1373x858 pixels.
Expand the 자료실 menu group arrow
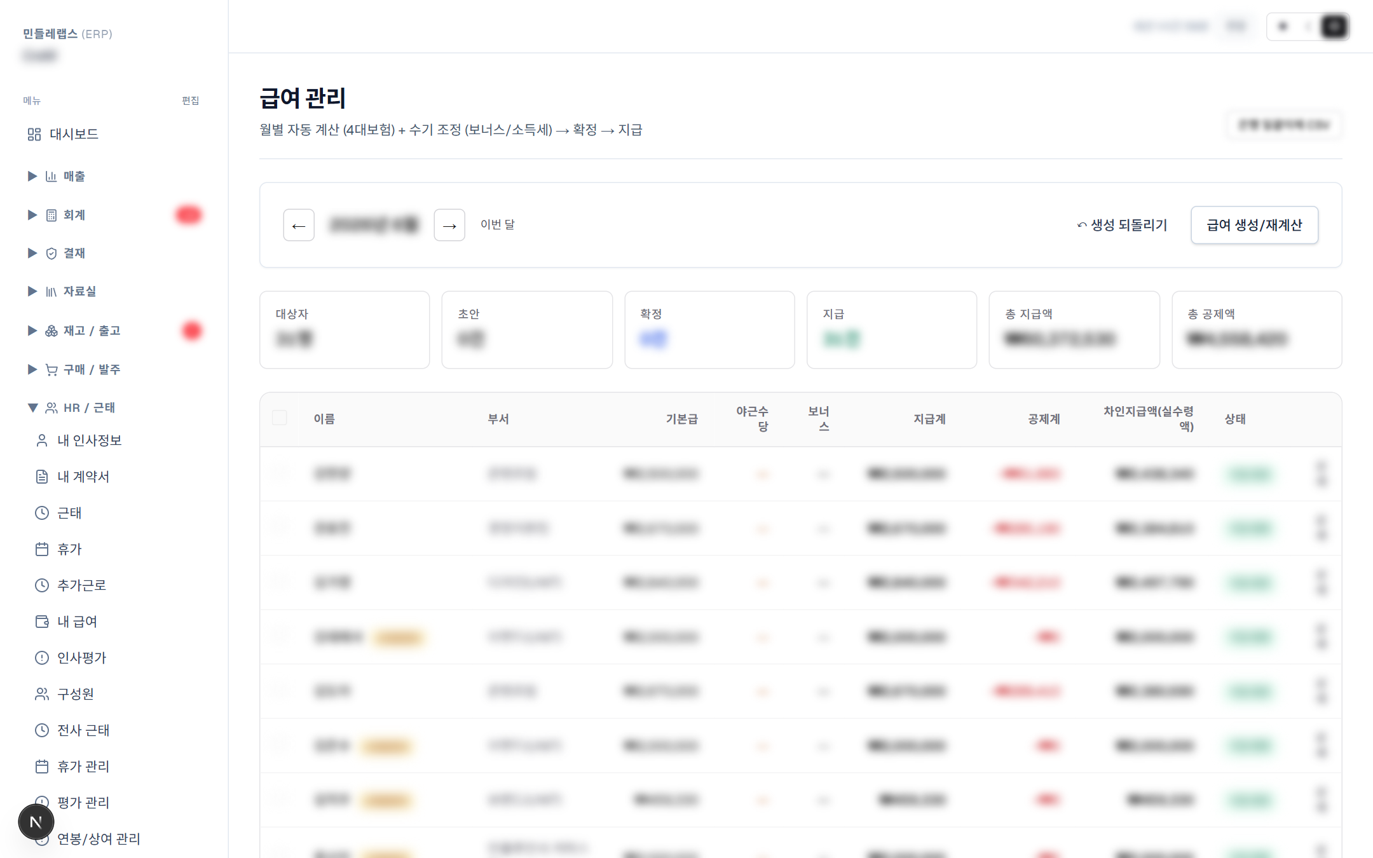32,291
